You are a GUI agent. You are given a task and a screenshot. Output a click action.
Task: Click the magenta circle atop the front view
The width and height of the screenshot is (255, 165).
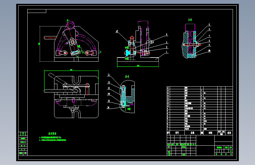[70, 25]
